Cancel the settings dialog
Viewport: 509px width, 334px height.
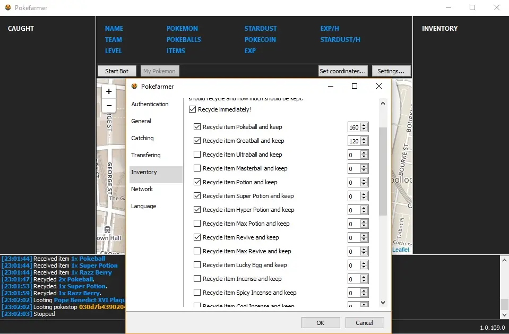tap(364, 323)
